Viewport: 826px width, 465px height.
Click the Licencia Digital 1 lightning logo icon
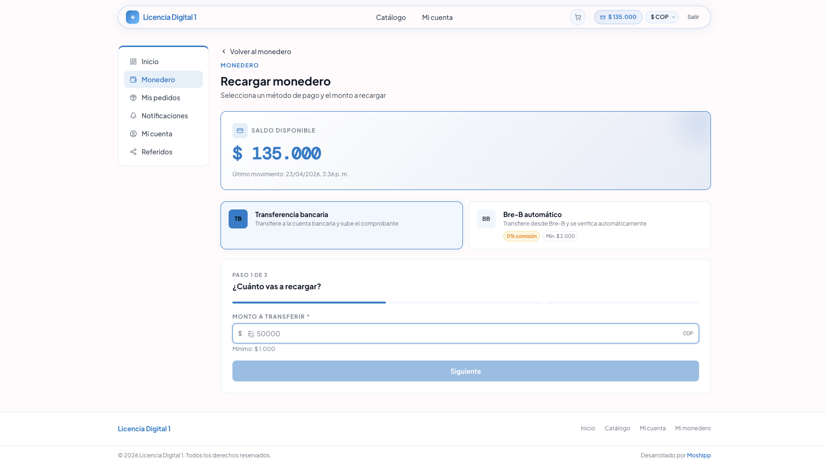pyautogui.click(x=133, y=17)
